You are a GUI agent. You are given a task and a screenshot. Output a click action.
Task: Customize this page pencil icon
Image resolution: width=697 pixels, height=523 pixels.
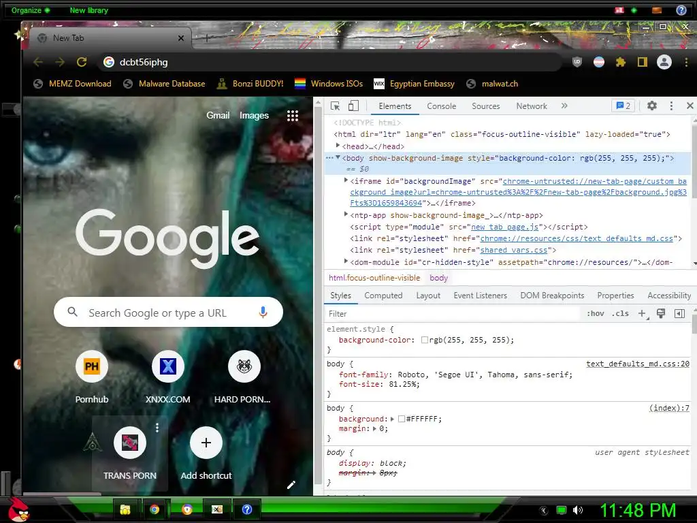pyautogui.click(x=291, y=485)
